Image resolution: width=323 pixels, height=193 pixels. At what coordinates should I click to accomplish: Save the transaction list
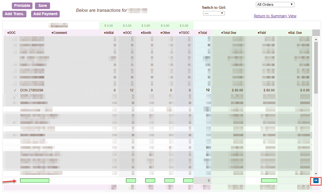pos(42,6)
